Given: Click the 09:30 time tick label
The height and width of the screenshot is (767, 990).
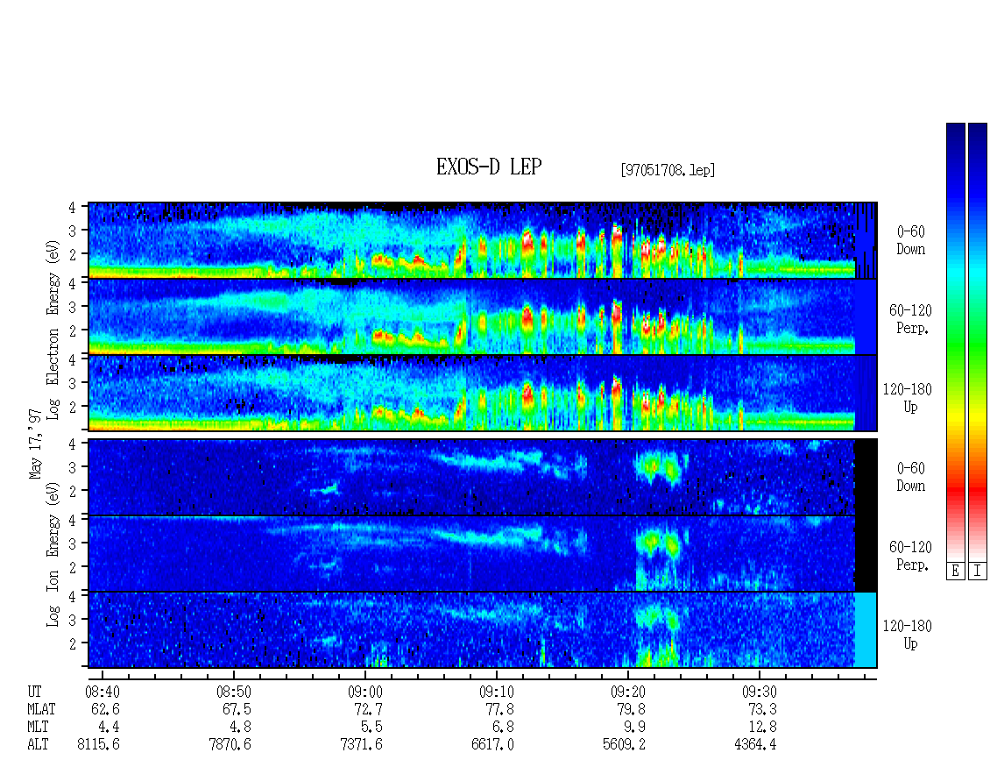Looking at the screenshot, I should pyautogui.click(x=759, y=692).
